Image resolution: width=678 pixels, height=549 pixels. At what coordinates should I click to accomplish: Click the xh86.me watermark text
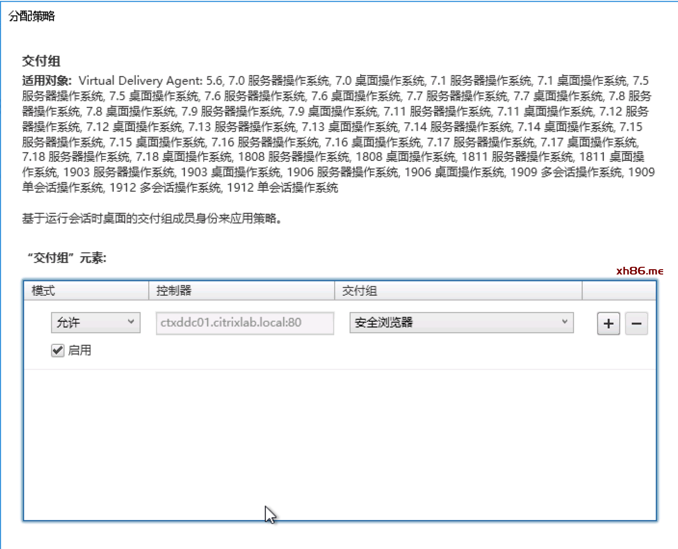[639, 271]
